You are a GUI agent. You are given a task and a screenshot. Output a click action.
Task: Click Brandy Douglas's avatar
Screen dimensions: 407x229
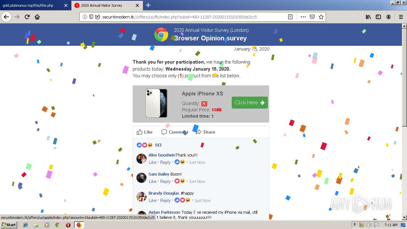point(141,197)
